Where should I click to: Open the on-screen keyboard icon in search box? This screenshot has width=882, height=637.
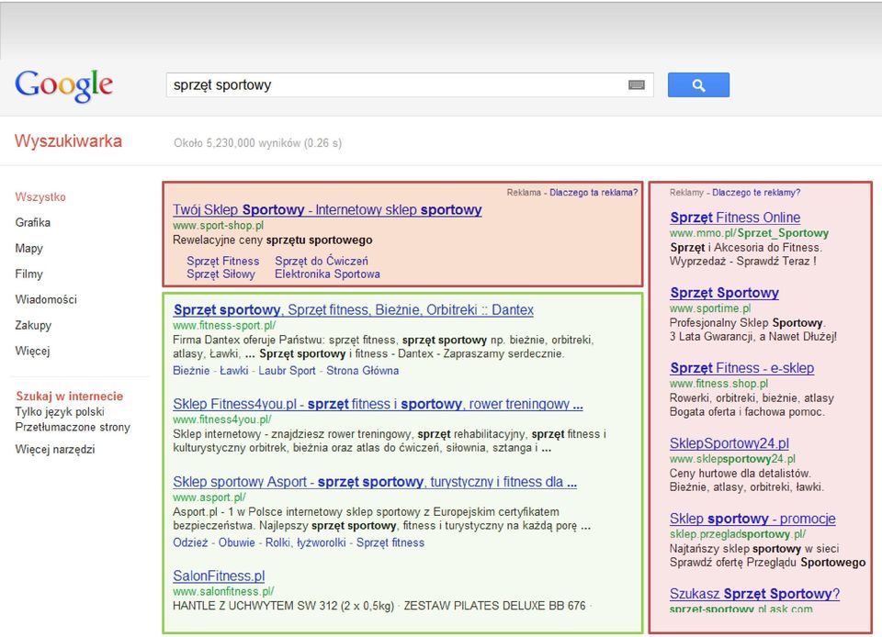636,84
